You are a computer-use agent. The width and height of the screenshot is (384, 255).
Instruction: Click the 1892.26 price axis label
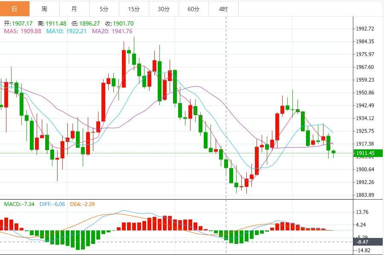pos(365,182)
